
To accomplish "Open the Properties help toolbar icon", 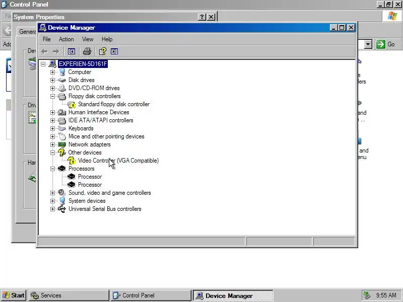I will (103, 52).
